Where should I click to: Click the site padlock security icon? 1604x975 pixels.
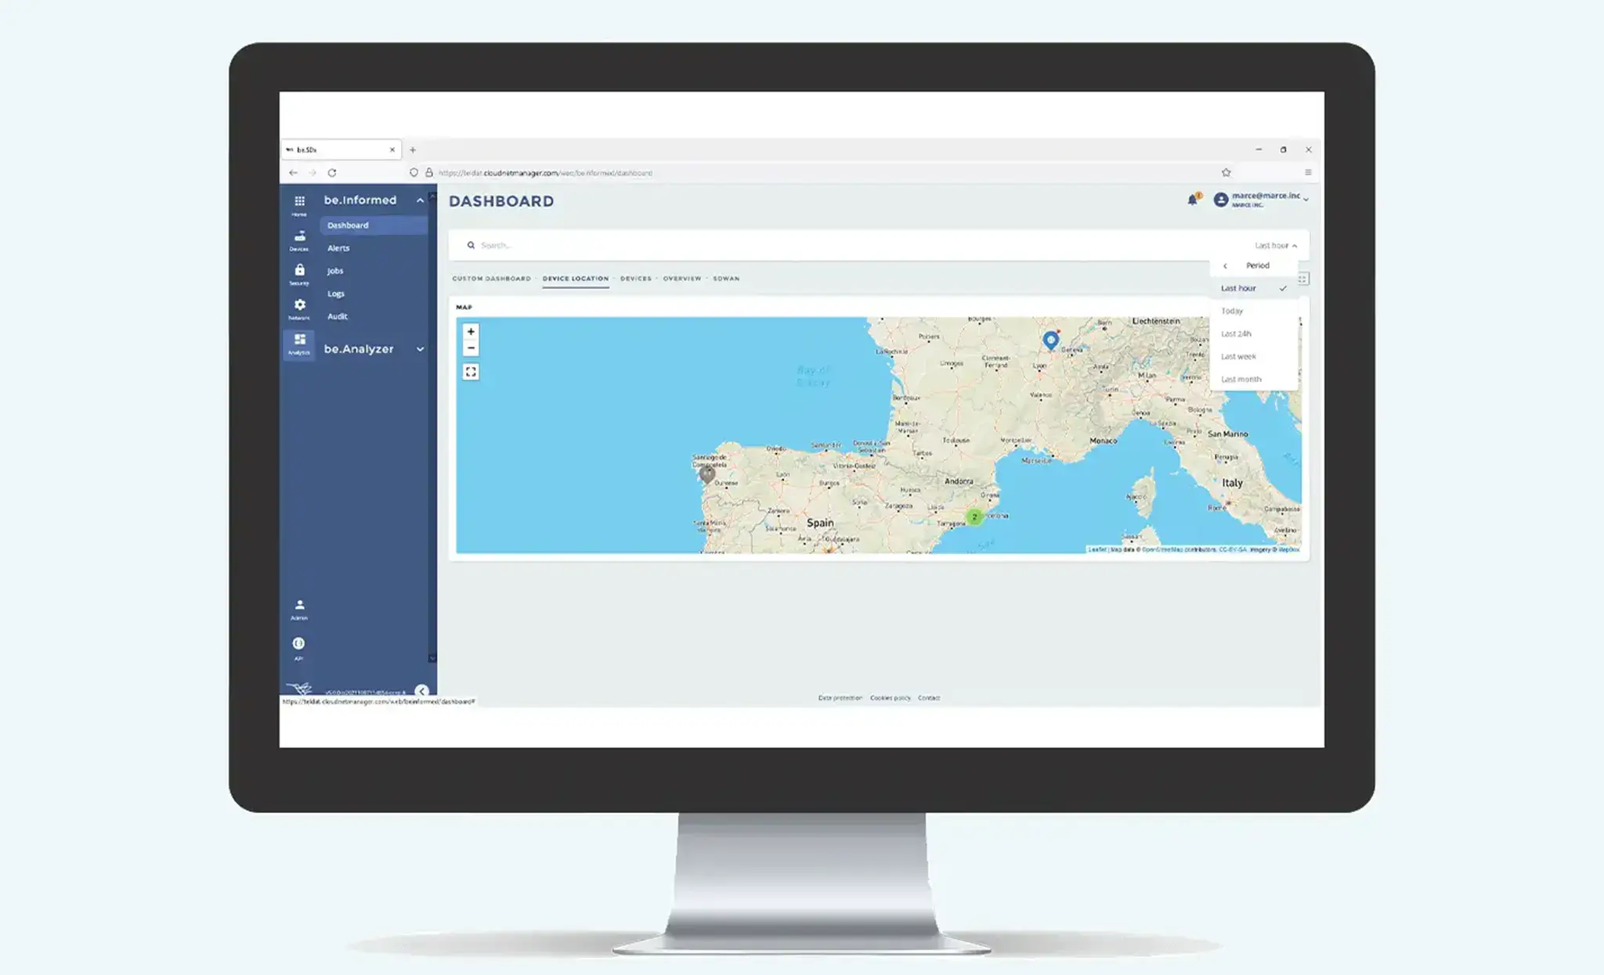[429, 172]
